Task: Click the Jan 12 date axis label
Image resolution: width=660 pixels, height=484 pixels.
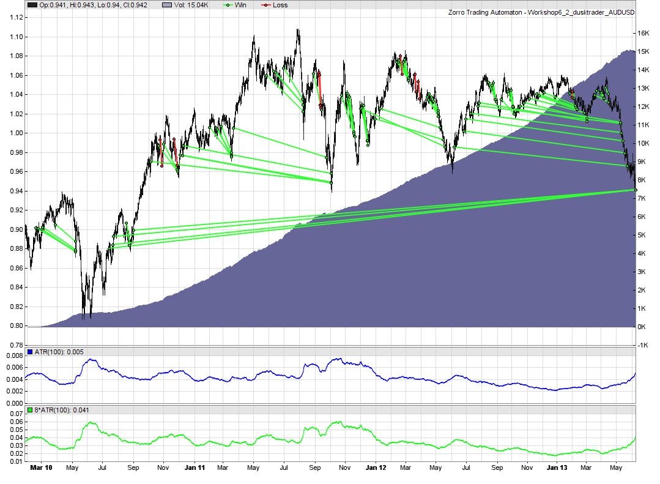Action: [x=376, y=468]
